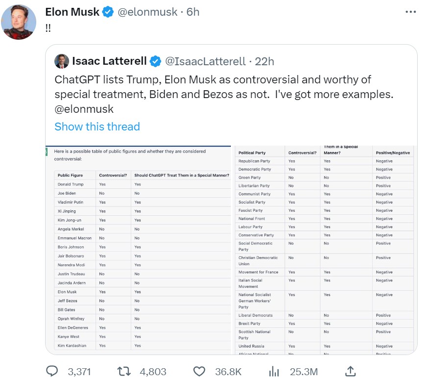This screenshot has height=382, width=426.
Task: Open the view analytics bar chart icon
Action: [275, 371]
